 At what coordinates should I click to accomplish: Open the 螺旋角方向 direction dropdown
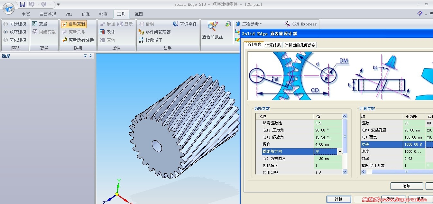pyautogui.click(x=340, y=151)
